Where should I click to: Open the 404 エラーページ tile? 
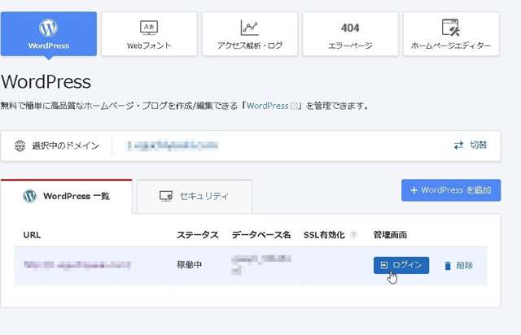(x=350, y=34)
